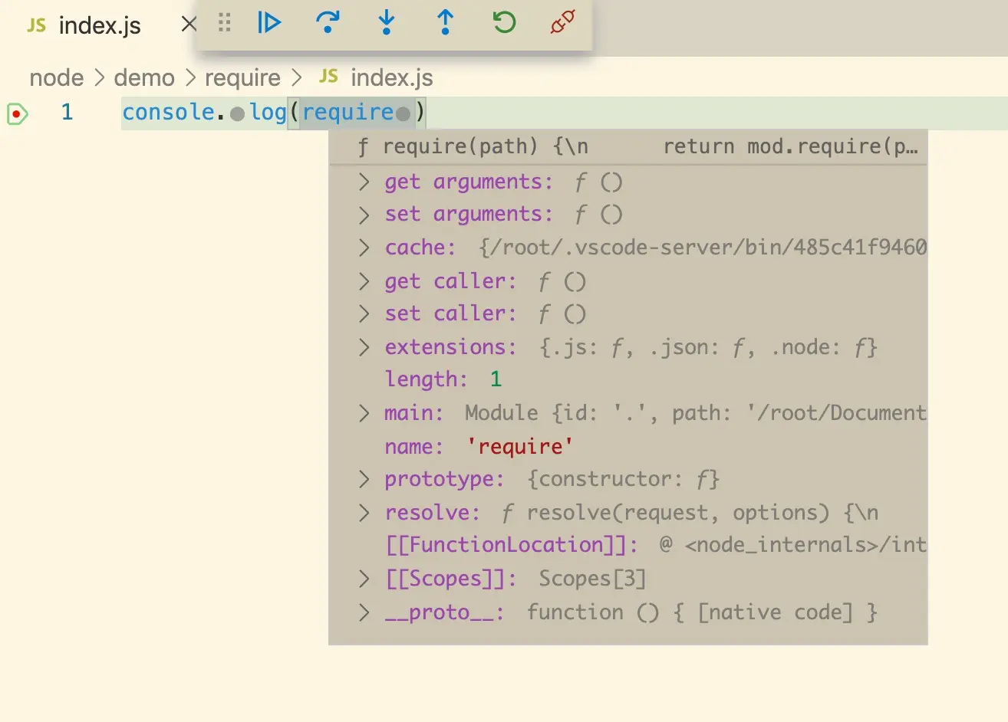This screenshot has width=1008, height=722.
Task: Expand the __proto__ entry
Action: 364,612
